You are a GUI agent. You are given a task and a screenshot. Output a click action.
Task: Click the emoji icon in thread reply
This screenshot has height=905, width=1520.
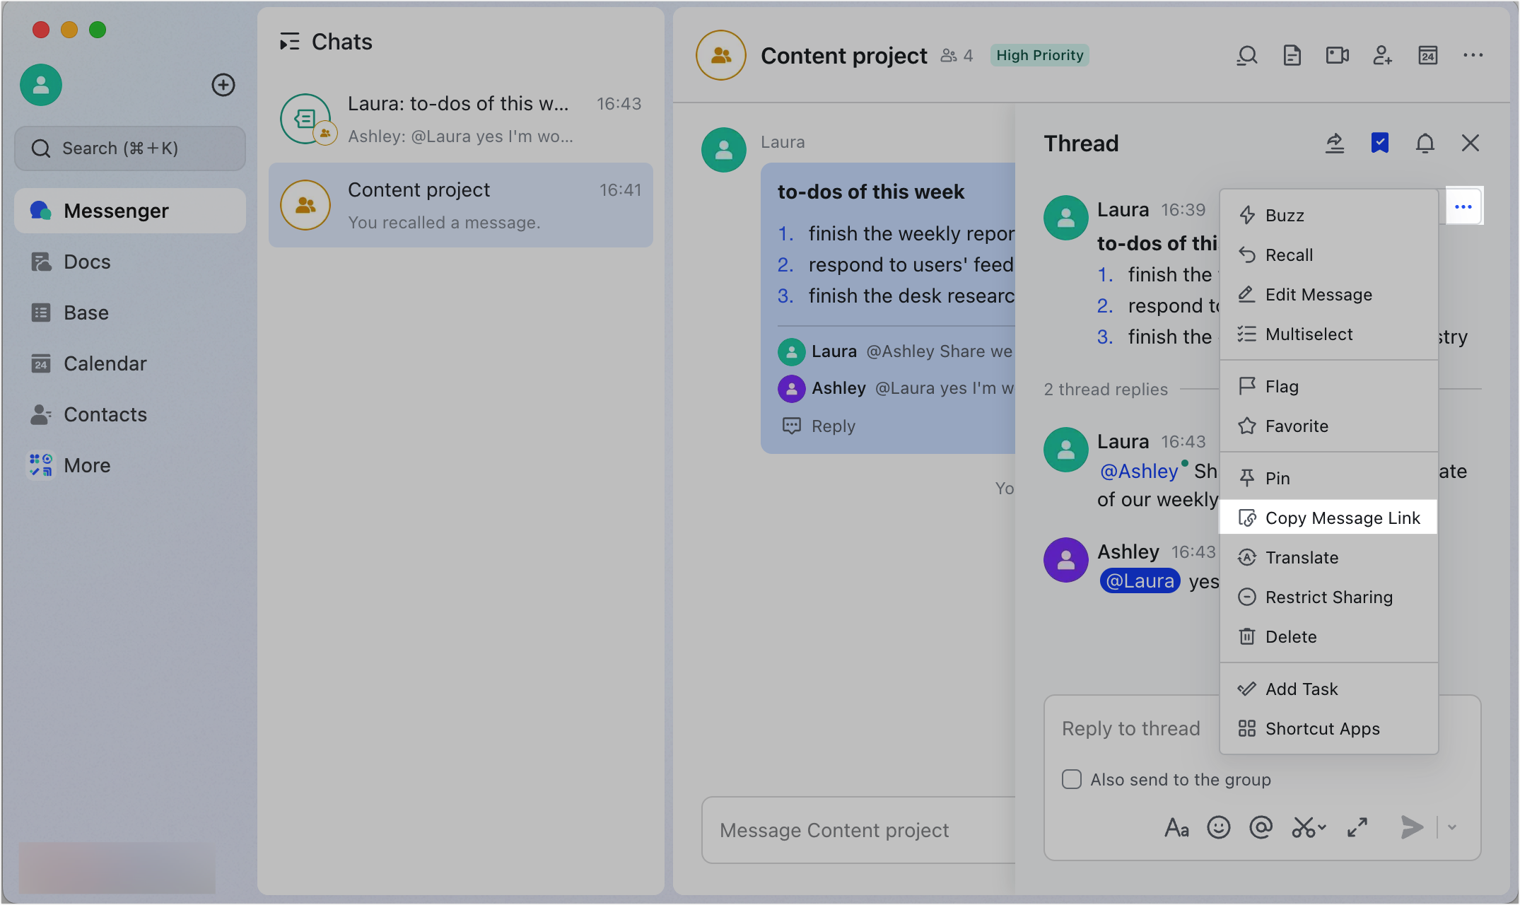pos(1218,827)
